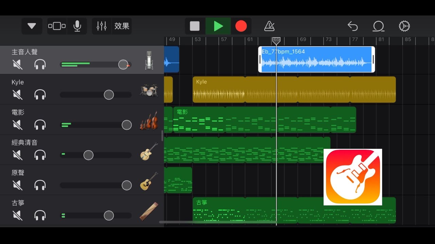Viewport: 435px width, 244px height.
Task: Select the yellow Kyle drummer region
Action: click(294, 89)
